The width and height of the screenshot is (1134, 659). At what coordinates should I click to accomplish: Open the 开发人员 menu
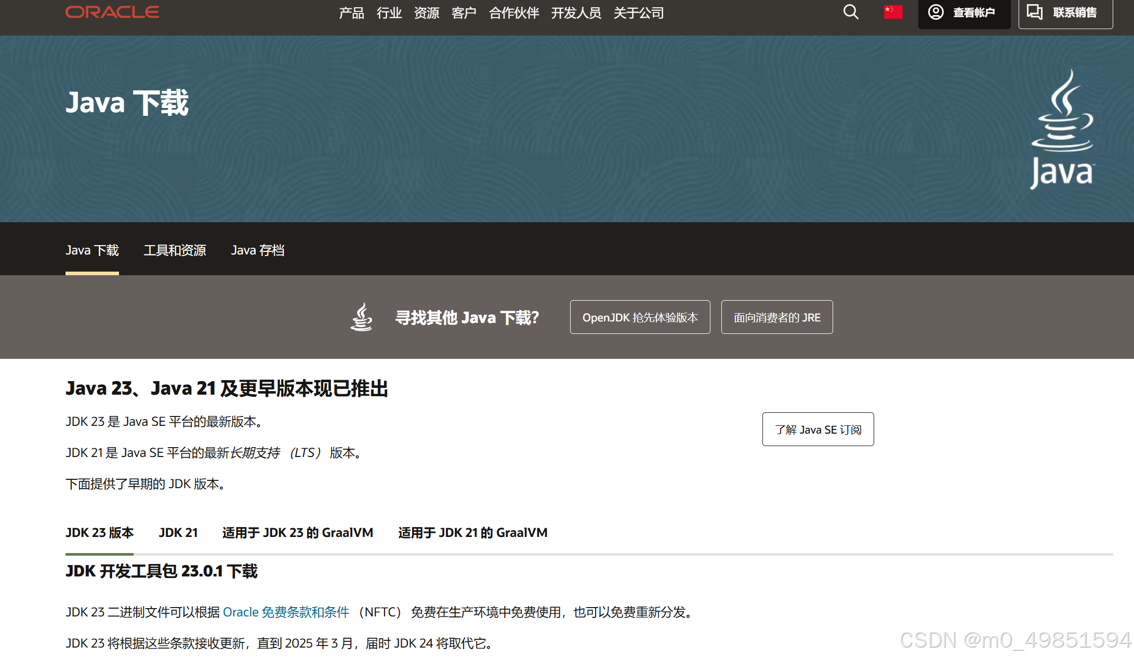(x=576, y=12)
